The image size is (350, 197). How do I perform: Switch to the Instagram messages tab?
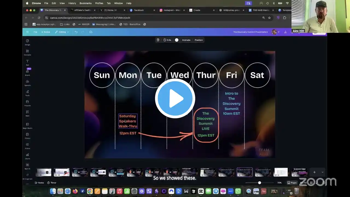click(172, 10)
